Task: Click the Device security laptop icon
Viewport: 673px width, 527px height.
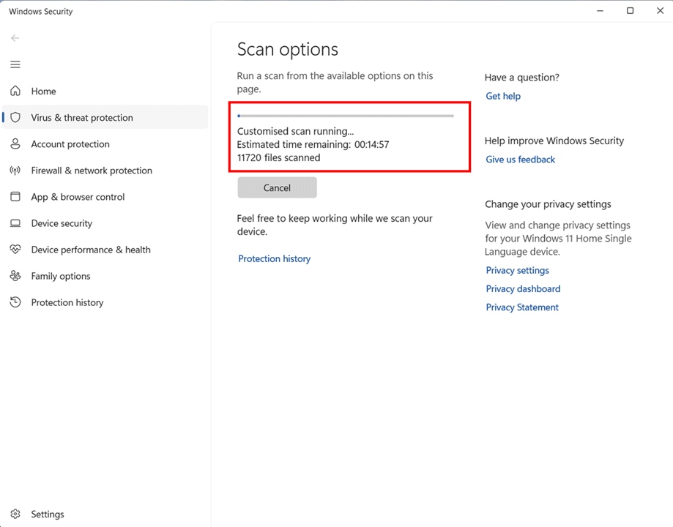Action: point(15,223)
